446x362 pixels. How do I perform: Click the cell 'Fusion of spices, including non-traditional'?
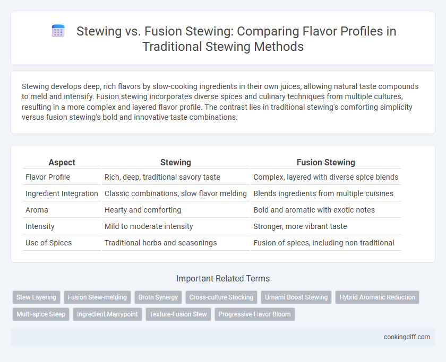[325, 243]
